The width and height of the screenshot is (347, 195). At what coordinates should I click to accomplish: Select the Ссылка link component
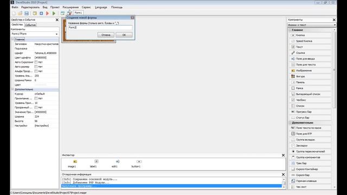pos(310,53)
